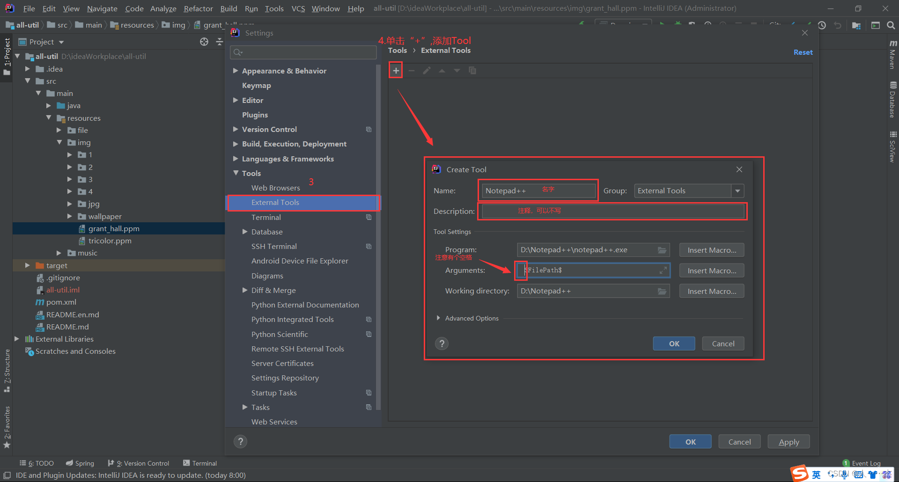This screenshot has height=482, width=899.
Task: Click the edit pencil icon in External Tools toolbar
Action: (x=427, y=71)
